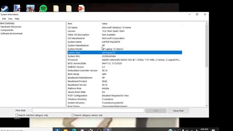Click the scroll down arrow of details list
Viewport: 233px width, 131px height.
click(x=206, y=106)
